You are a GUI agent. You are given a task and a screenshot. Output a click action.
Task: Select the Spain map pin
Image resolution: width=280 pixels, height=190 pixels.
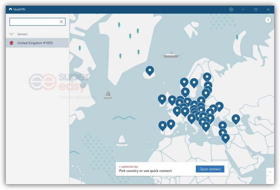coord(171,125)
